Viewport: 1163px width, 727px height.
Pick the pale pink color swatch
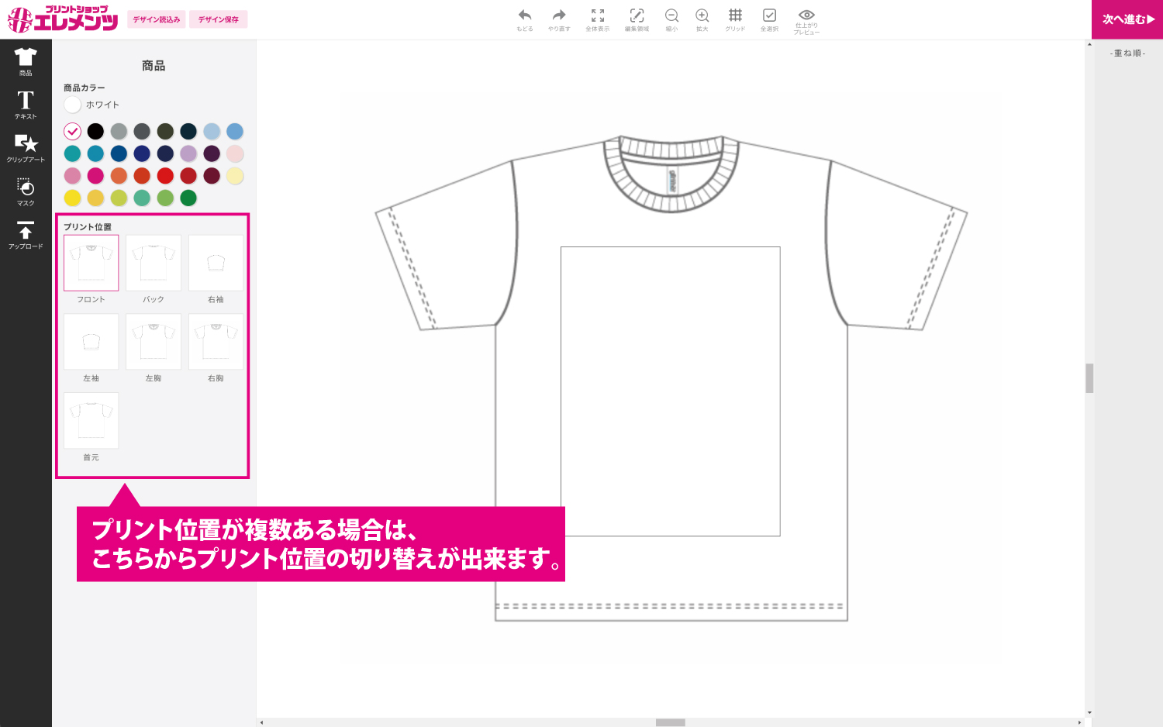pyautogui.click(x=235, y=153)
